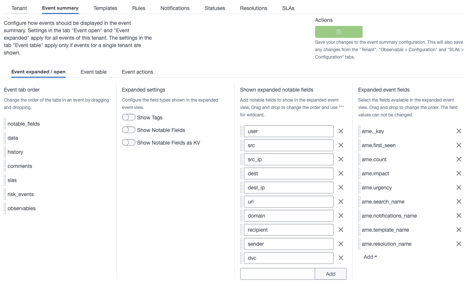Image resolution: width=468 pixels, height=288 pixels.
Task: Switch to the Event actions tab
Action: (x=137, y=72)
